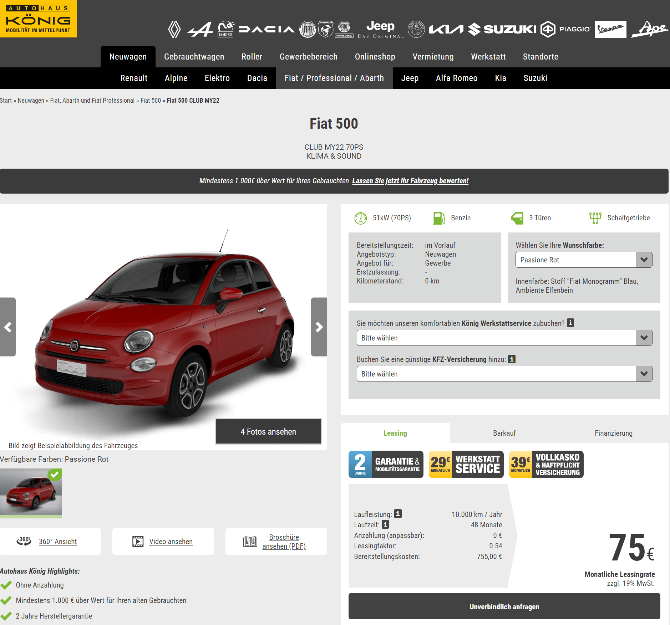Open the König Werkstattservice dropdown
This screenshot has width=670, height=625.
(x=504, y=338)
